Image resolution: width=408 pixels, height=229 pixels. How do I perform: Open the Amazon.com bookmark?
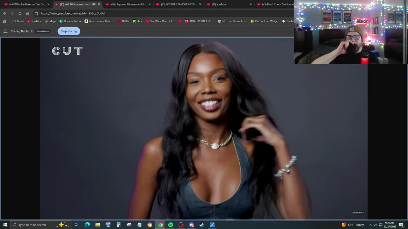(99, 21)
